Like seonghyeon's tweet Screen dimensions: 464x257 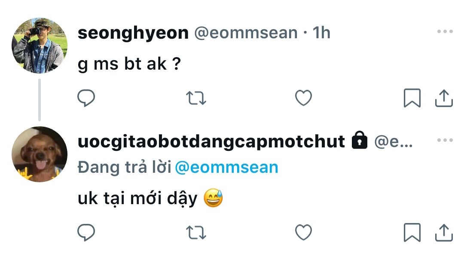[303, 98]
